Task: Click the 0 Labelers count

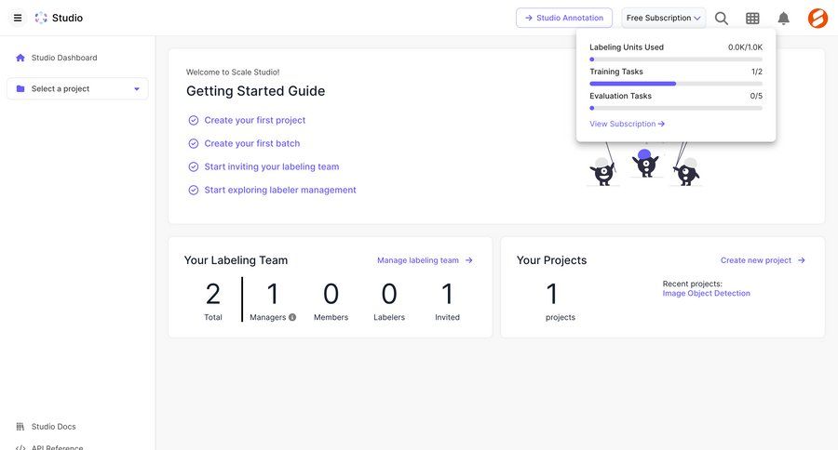Action: (x=389, y=294)
